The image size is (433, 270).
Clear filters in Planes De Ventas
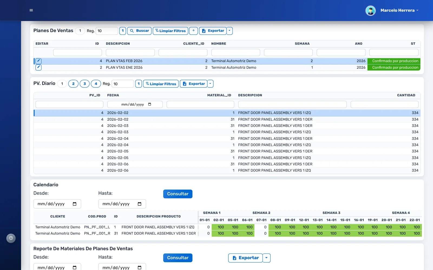170,31
